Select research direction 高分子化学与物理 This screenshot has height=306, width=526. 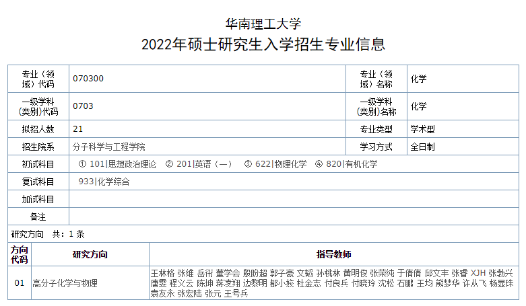(x=65, y=284)
